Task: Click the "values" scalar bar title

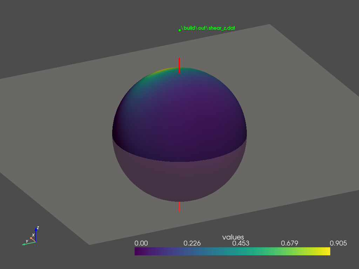Action: (233, 237)
